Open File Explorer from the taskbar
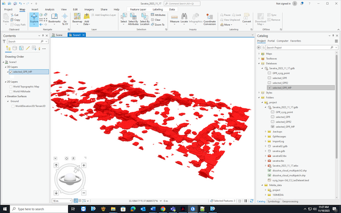The image size is (341, 213). pos(113,209)
